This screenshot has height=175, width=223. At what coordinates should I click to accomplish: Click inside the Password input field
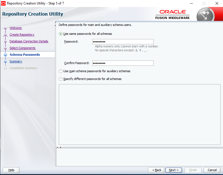pyautogui.click(x=123, y=42)
